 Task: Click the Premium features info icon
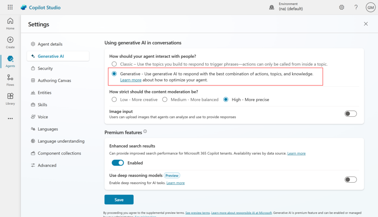145,132
